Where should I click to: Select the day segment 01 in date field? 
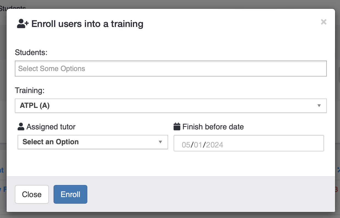click(x=198, y=145)
